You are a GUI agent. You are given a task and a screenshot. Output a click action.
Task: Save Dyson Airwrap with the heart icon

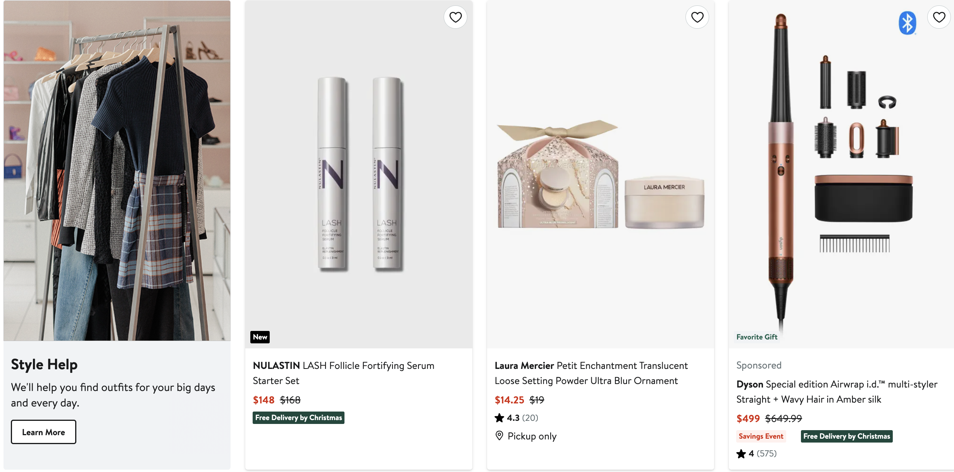(939, 17)
